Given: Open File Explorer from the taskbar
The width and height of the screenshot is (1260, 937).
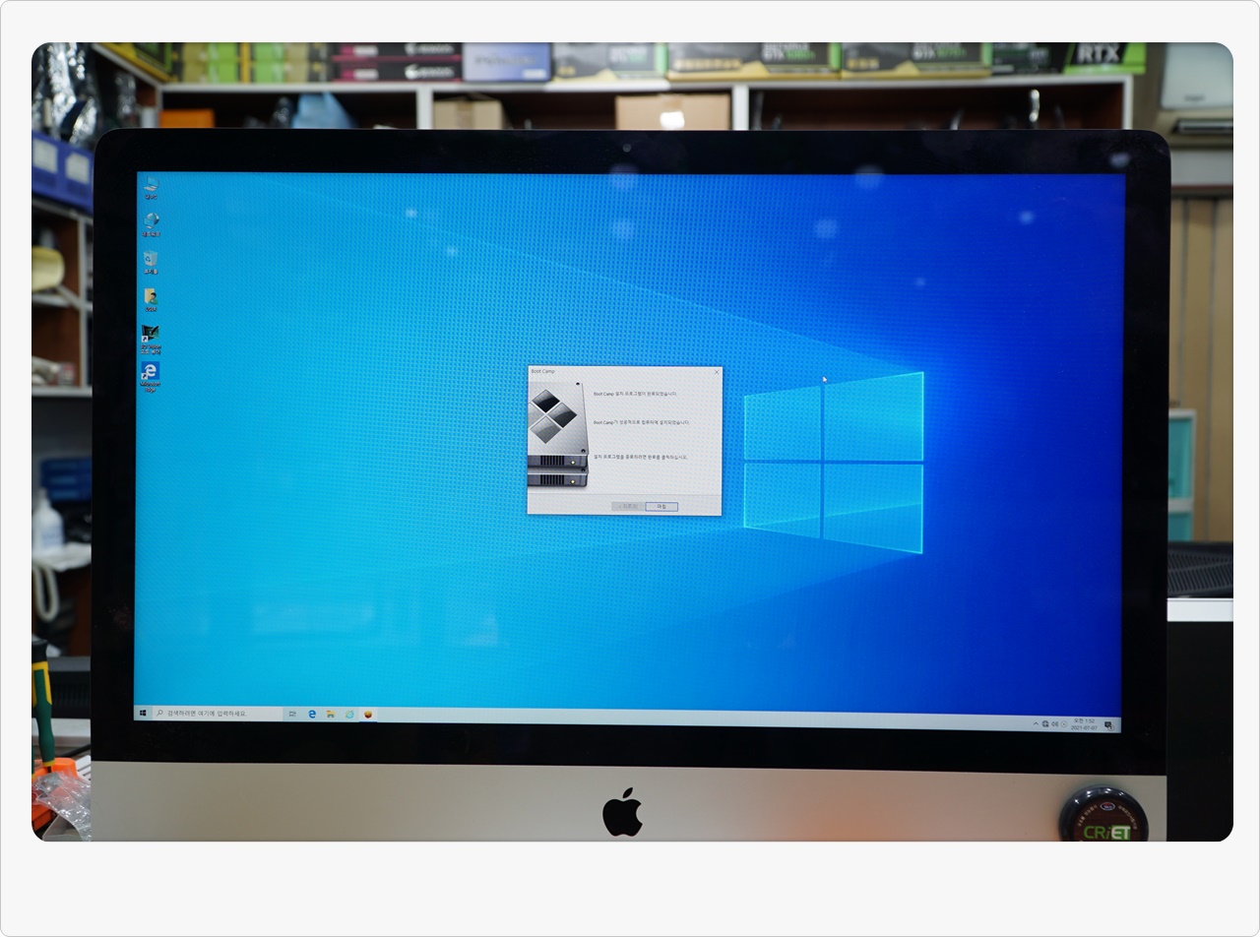Looking at the screenshot, I should tap(331, 714).
